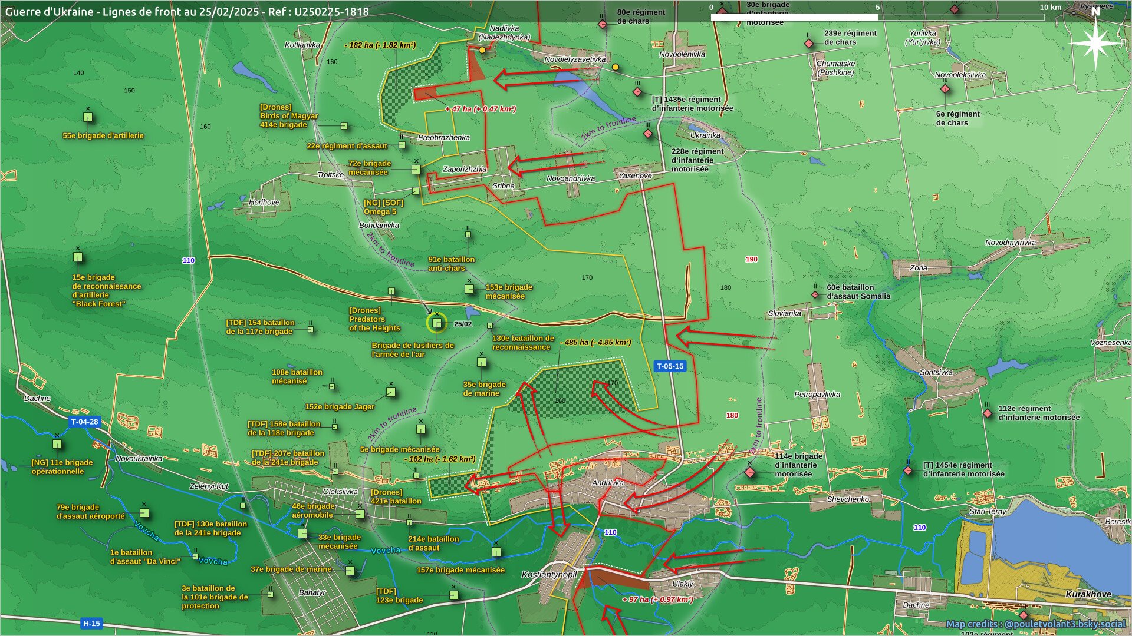
Task: Click the 123e brigade TDF unit marker
Action: 453,595
